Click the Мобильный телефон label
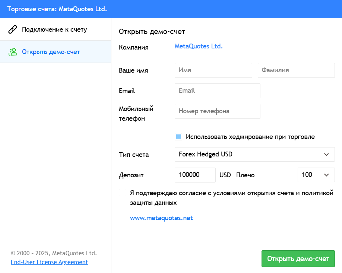 [x=136, y=114]
